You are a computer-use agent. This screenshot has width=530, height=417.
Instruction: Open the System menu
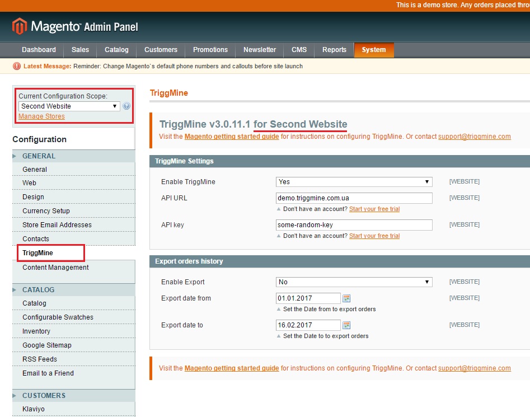tap(374, 50)
